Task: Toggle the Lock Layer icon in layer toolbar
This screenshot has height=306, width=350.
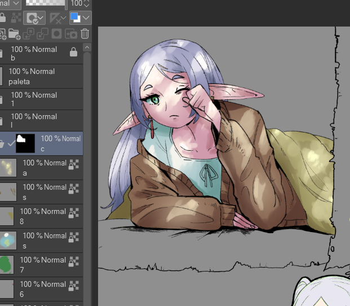Action: pos(2,18)
